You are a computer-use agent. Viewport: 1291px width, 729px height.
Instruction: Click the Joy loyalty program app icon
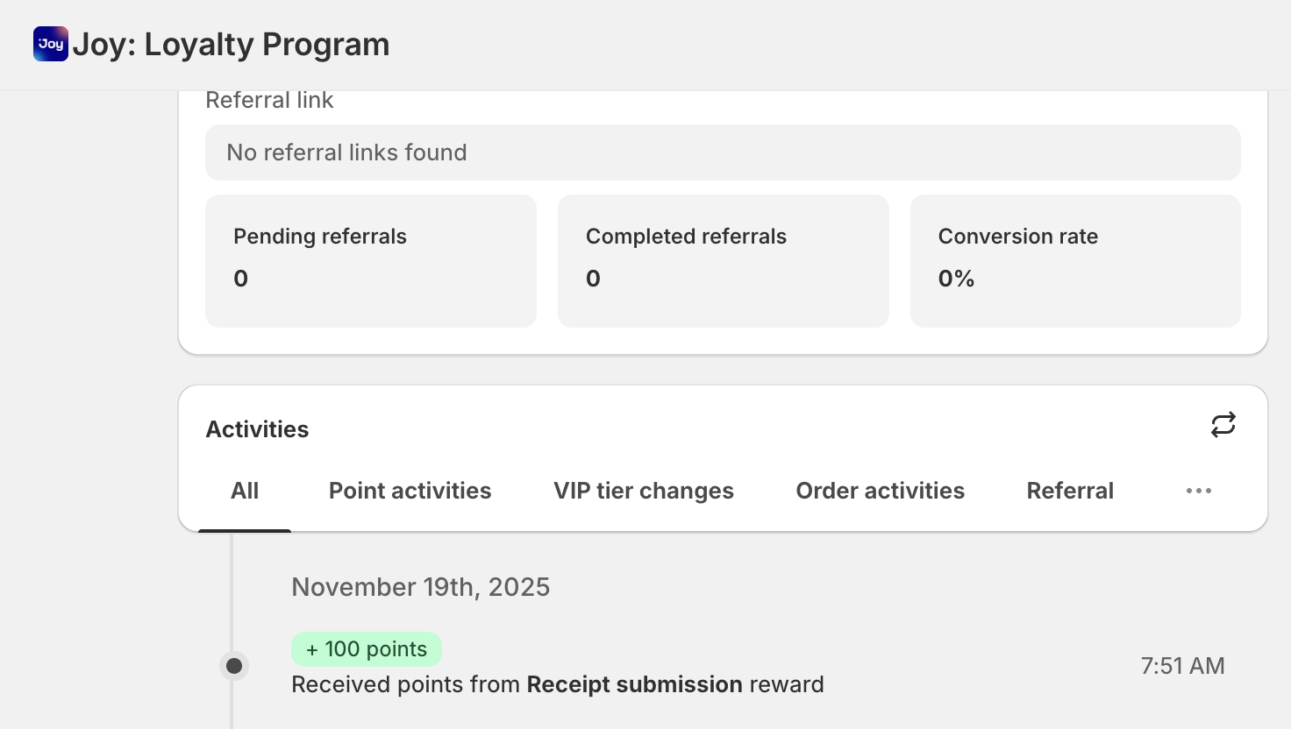coord(50,44)
